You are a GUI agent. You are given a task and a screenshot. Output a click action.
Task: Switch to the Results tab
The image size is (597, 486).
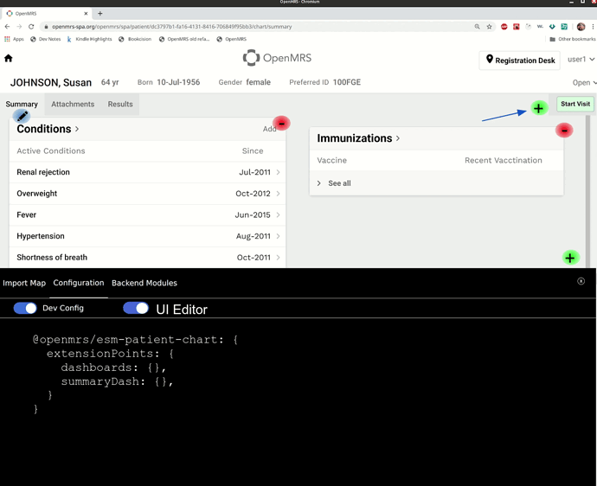[x=120, y=104]
